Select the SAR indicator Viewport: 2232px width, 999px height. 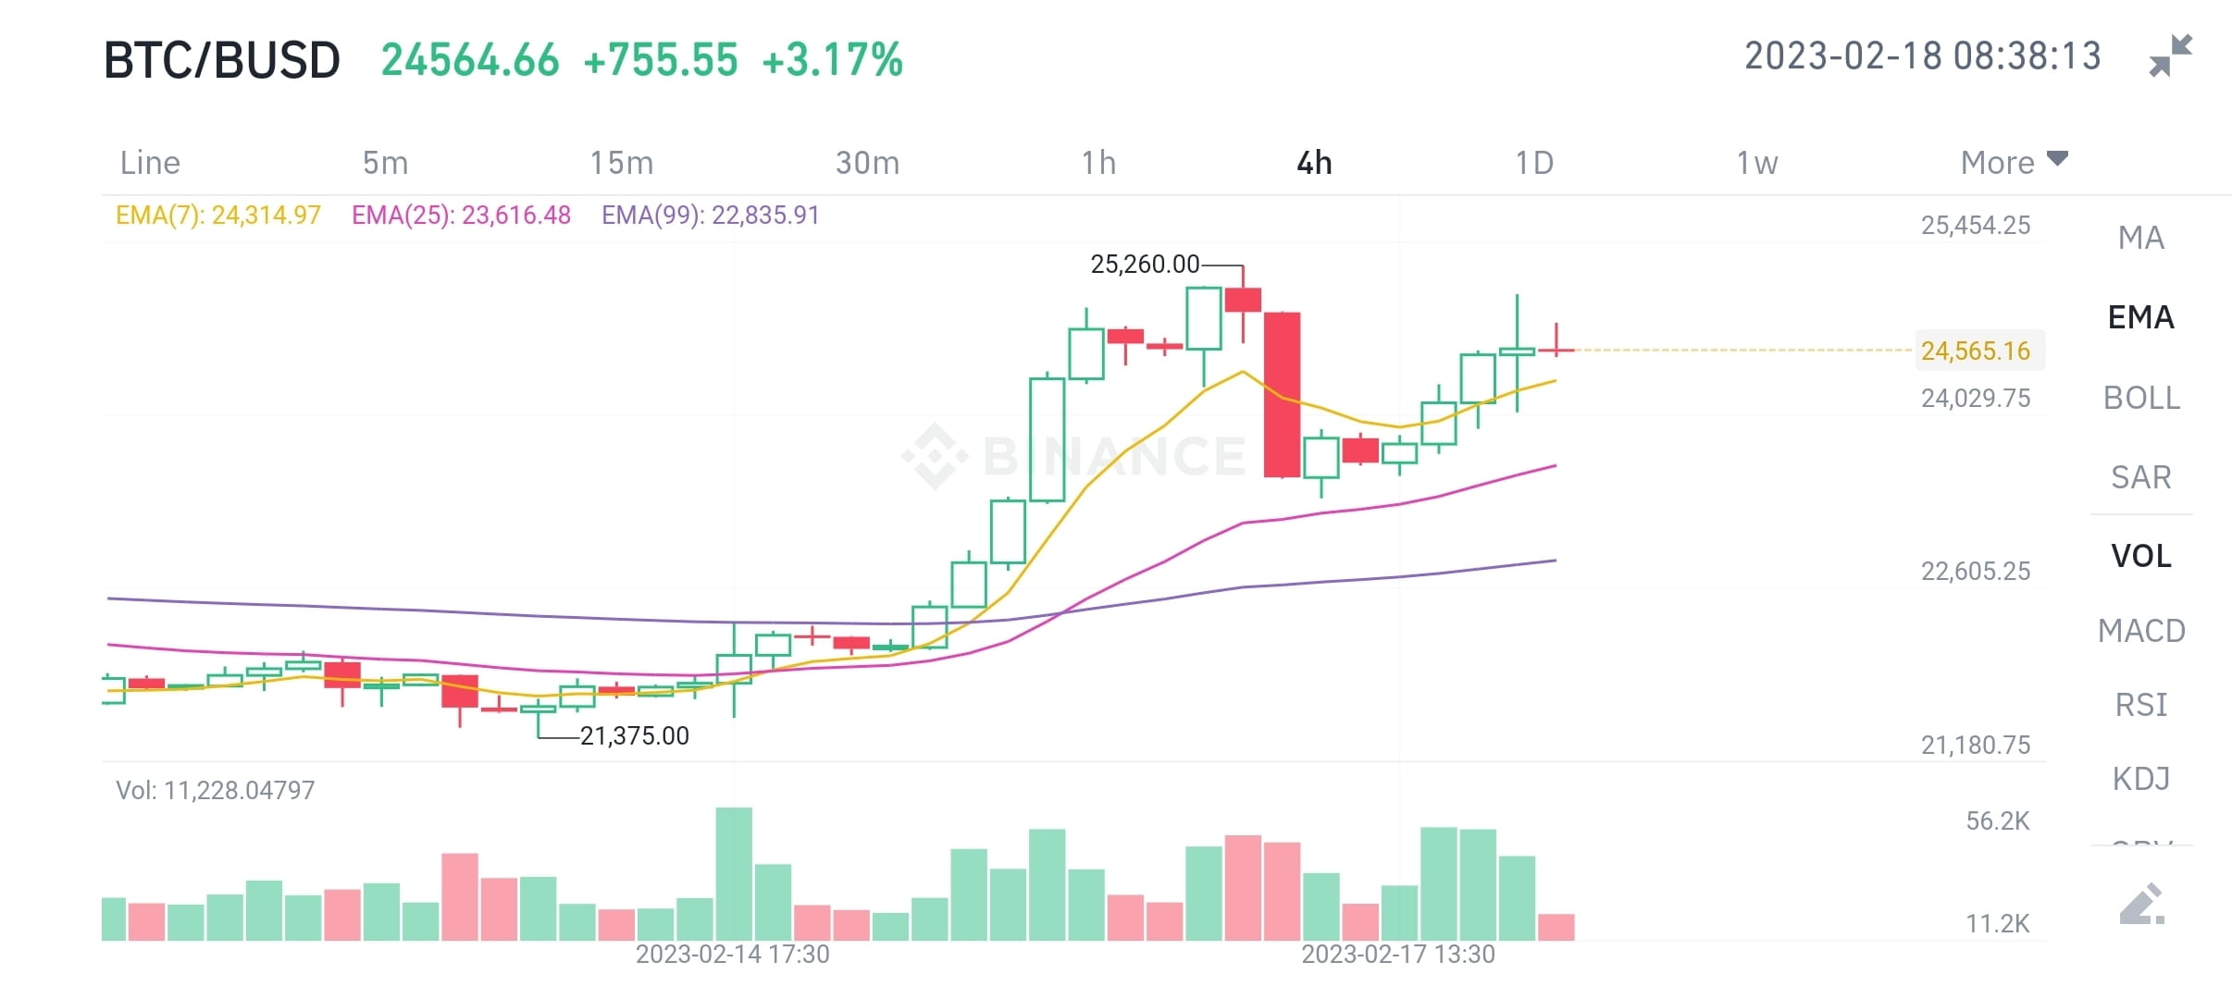pos(2140,476)
